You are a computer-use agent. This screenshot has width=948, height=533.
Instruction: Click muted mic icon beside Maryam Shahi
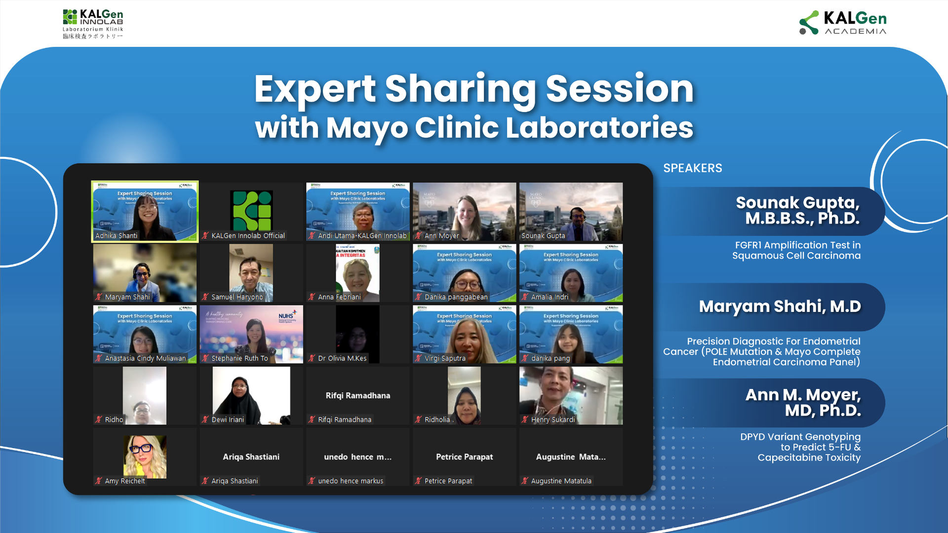pyautogui.click(x=99, y=297)
